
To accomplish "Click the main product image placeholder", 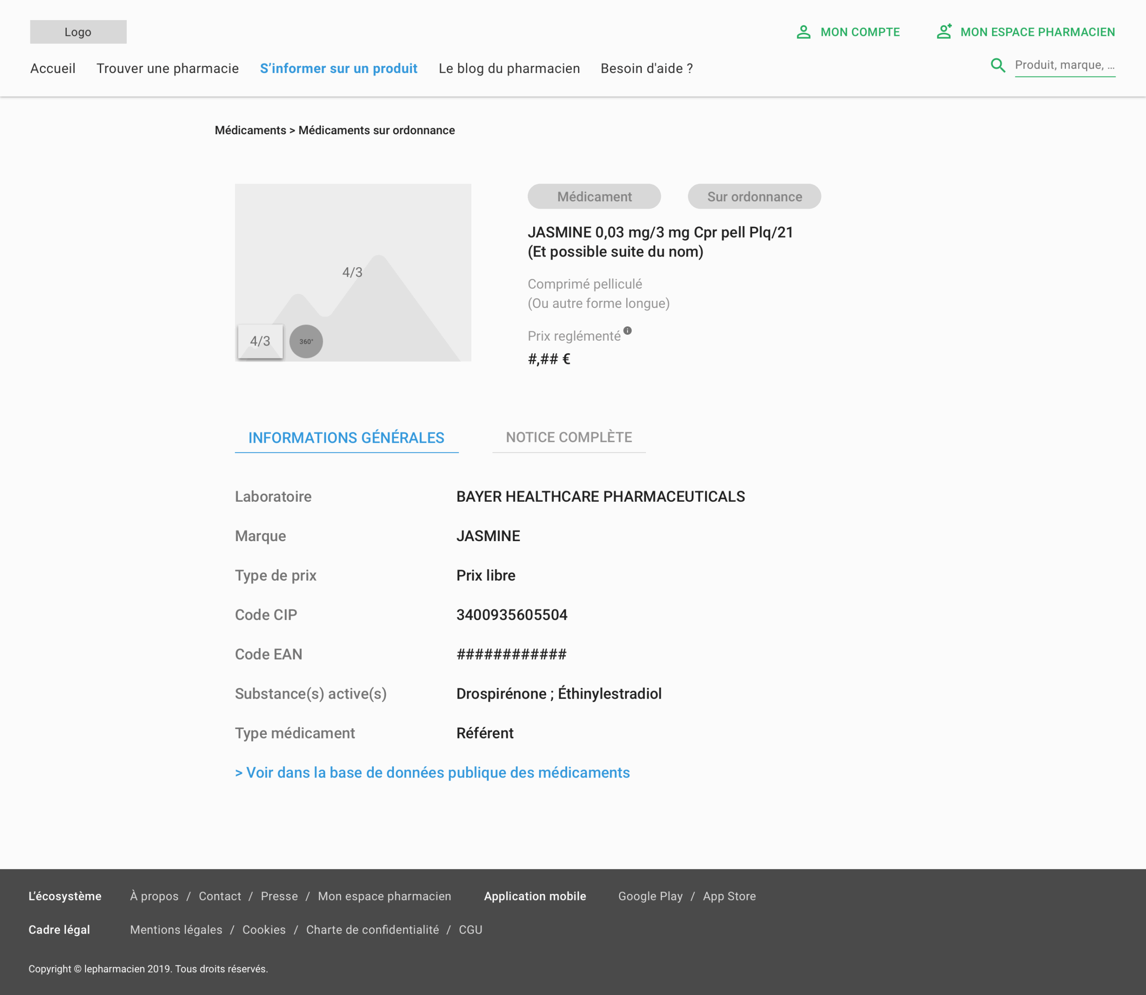I will [x=353, y=272].
